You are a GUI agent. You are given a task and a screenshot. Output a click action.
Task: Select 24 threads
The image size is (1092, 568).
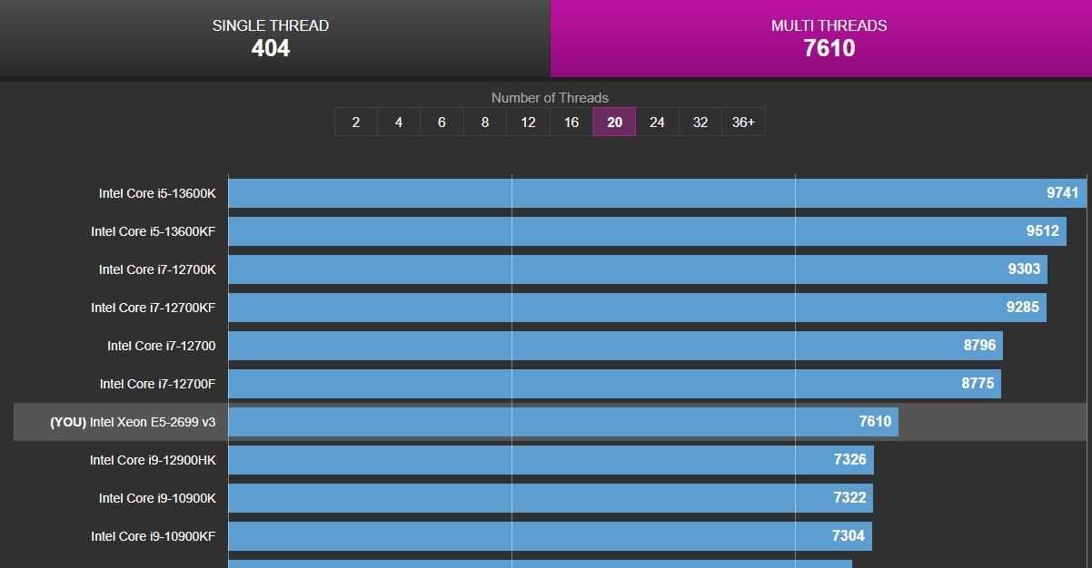657,122
